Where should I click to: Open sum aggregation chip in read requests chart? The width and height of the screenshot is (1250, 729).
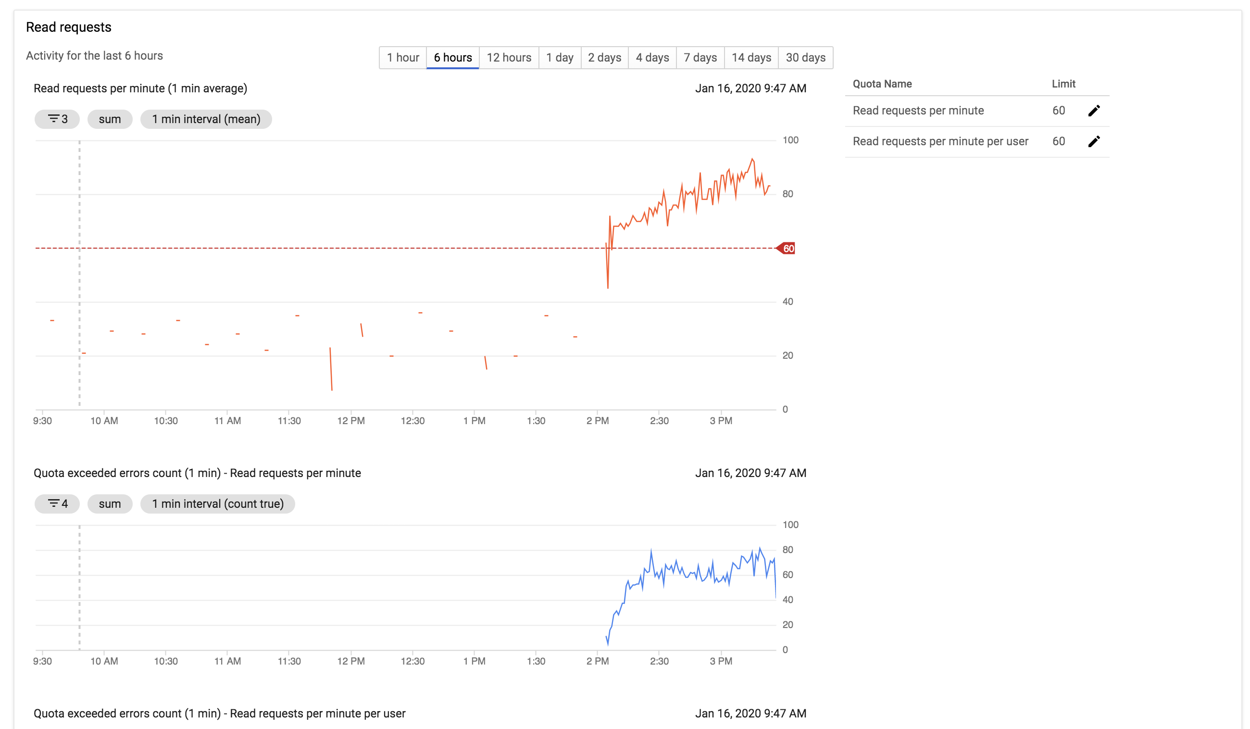coord(110,119)
